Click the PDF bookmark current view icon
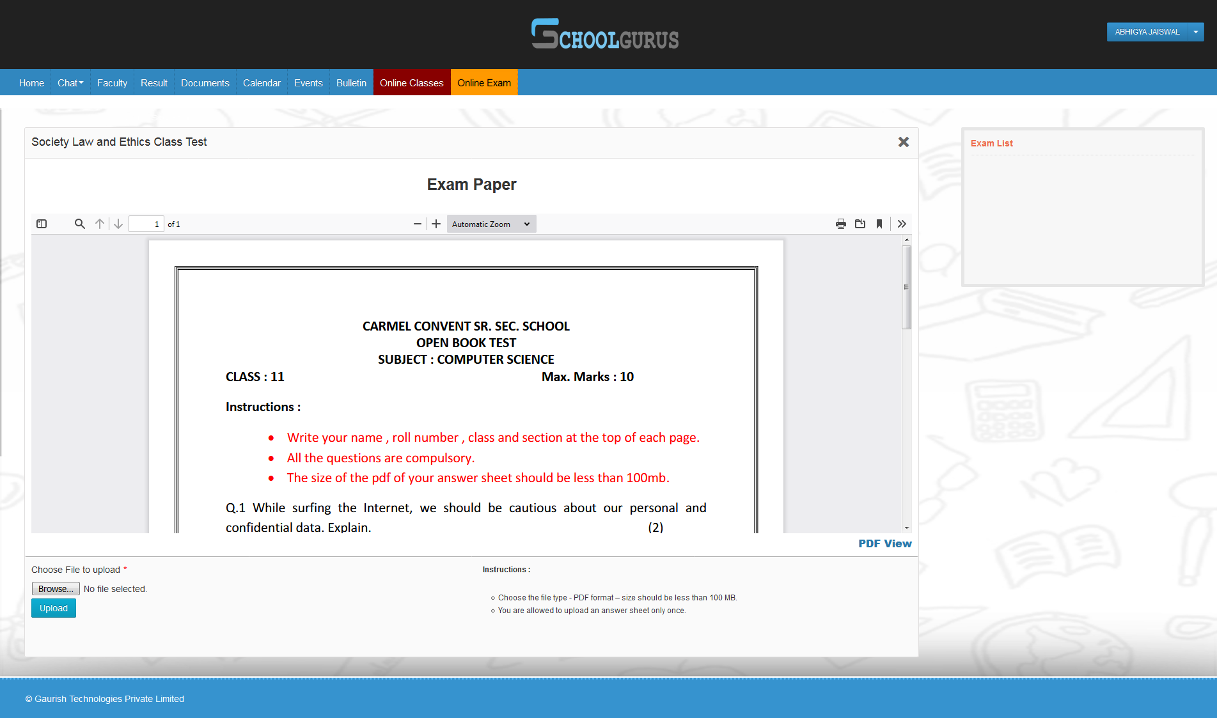This screenshot has width=1217, height=718. [879, 224]
